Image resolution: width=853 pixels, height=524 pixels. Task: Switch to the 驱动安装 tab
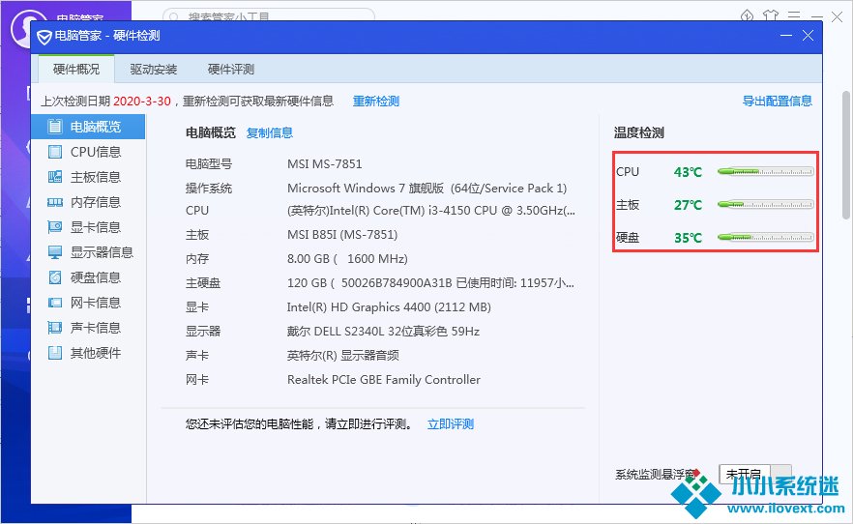[155, 70]
